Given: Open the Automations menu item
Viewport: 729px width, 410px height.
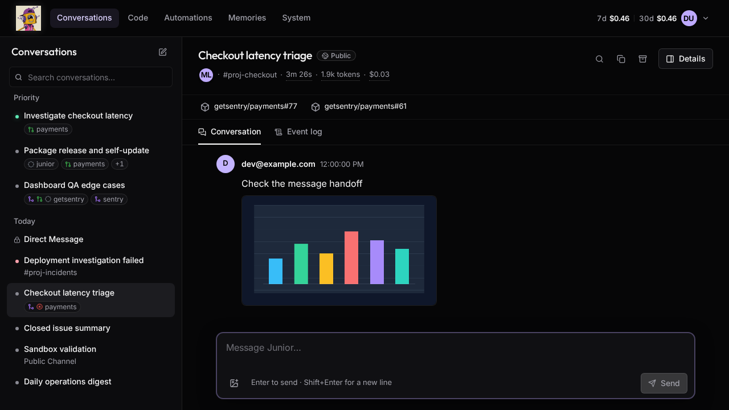Looking at the screenshot, I should coord(188,18).
